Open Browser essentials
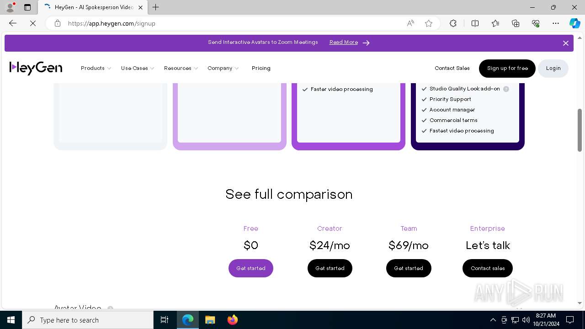The width and height of the screenshot is (585, 329). (536, 23)
